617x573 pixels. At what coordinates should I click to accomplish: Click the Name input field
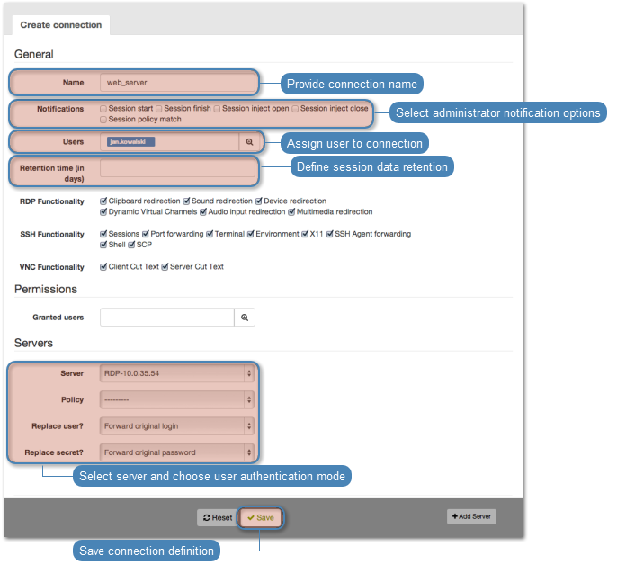coord(177,83)
